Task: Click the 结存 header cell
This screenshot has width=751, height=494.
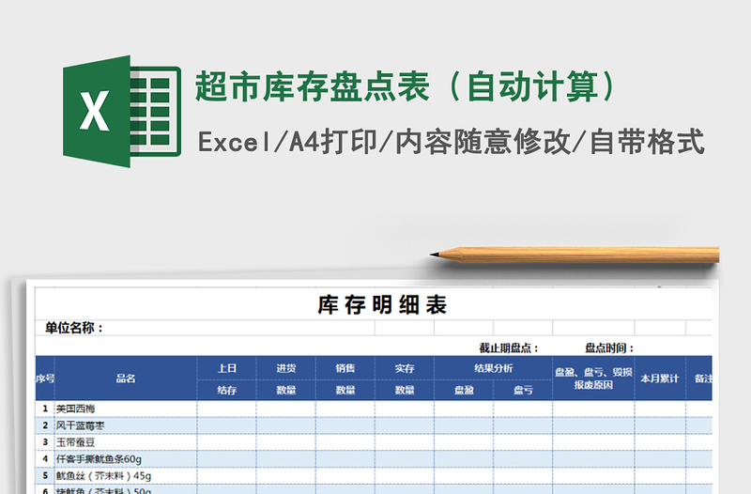Action: tap(226, 390)
